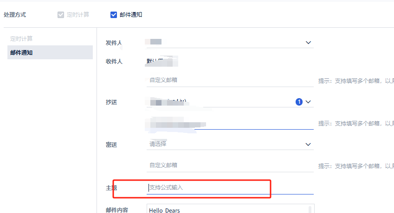394x213 pixels.
Task: Toggle the greyed 定时计算 checkbox
Action: (61, 14)
